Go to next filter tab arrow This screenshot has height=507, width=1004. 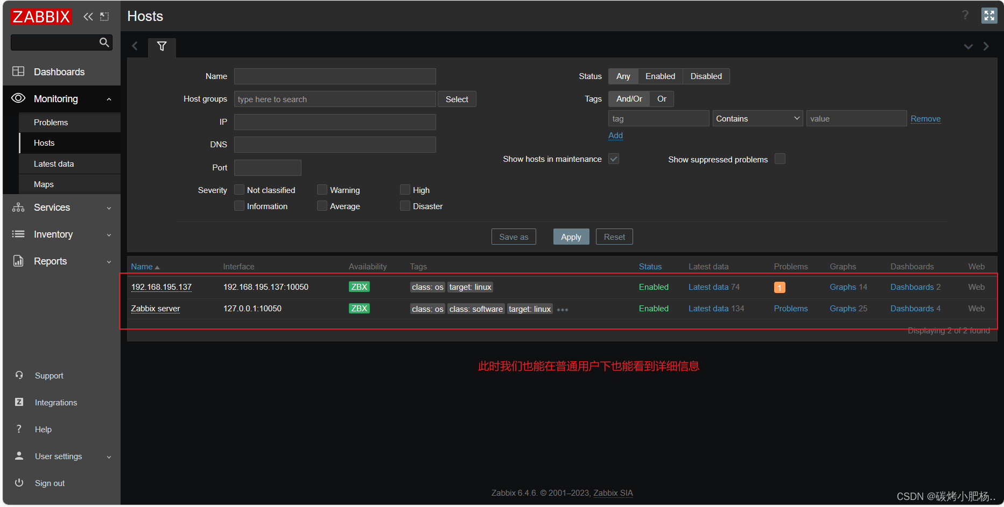tap(986, 46)
